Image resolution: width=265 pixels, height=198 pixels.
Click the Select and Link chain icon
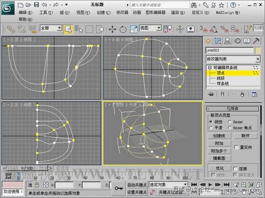pos(11,29)
